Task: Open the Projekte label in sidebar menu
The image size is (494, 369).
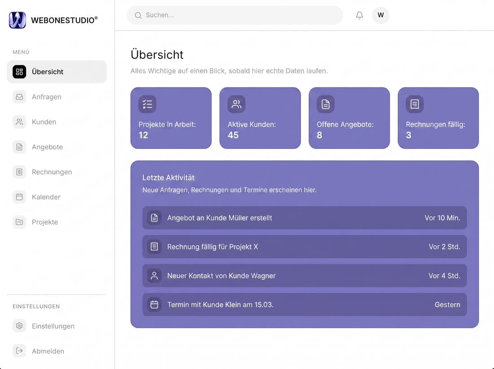Action: (x=45, y=222)
